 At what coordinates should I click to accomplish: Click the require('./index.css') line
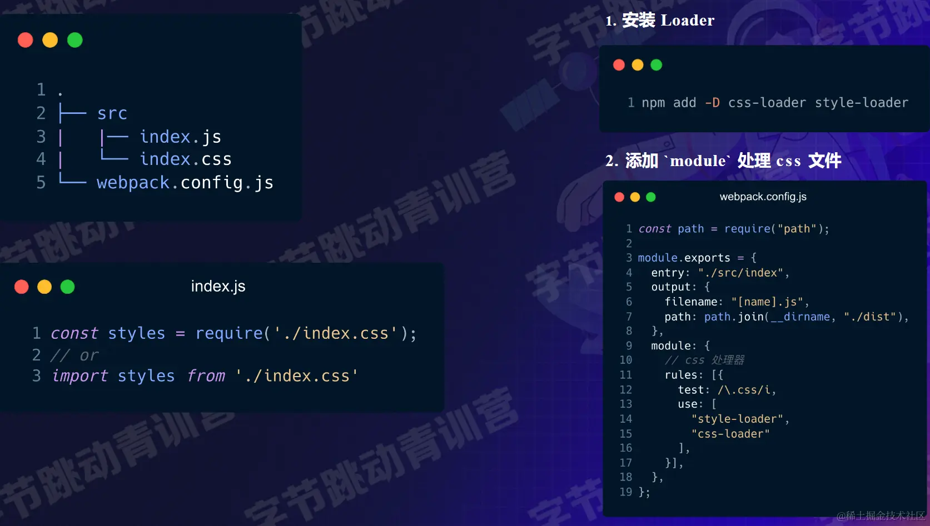(233, 333)
